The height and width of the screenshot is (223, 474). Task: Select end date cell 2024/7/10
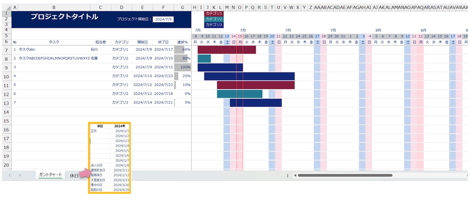[164, 59]
